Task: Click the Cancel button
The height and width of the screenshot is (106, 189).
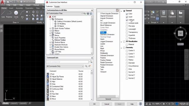Action: (x=107, y=104)
